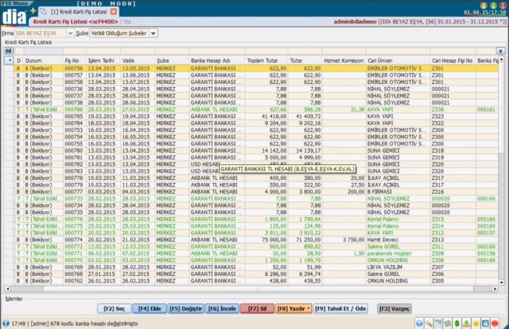Click the USD HESABI cell in row 000783

(204, 171)
